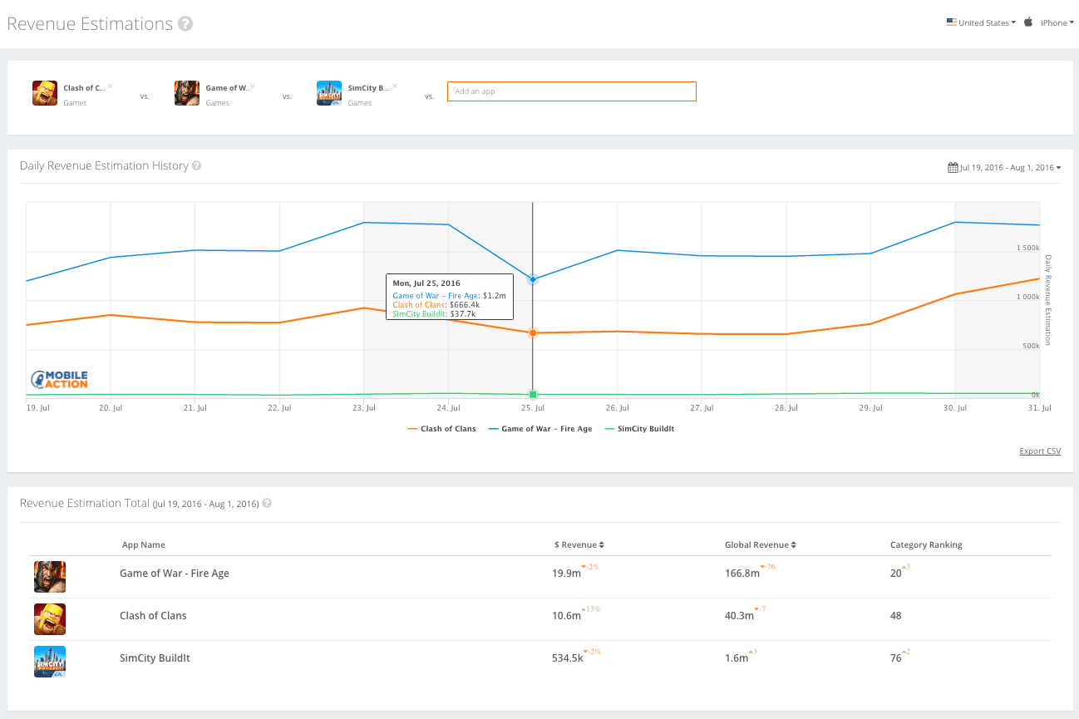Click Clash of Clans app icon in comparison bar
Image resolution: width=1079 pixels, height=719 pixels.
(45, 93)
